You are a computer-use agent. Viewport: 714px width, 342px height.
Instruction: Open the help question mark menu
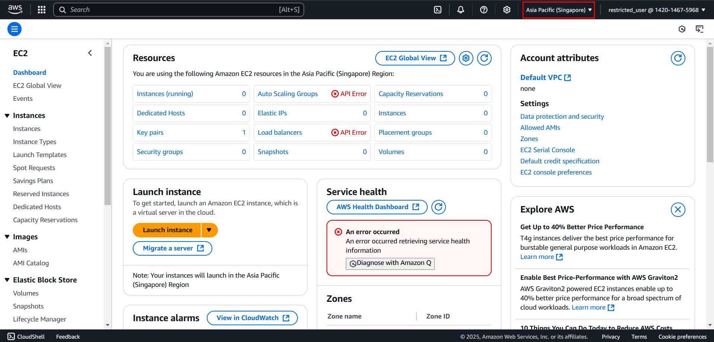coord(484,10)
